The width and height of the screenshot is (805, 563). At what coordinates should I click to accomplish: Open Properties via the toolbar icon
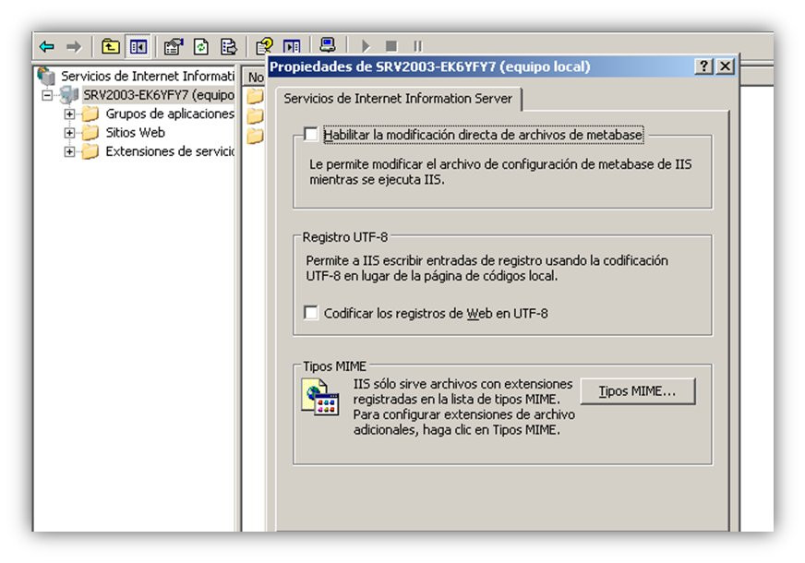coord(174,47)
